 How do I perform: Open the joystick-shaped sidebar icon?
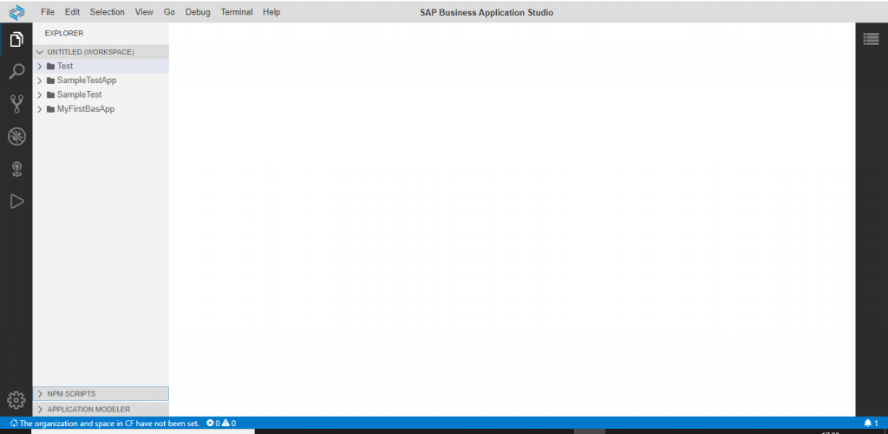(16, 169)
